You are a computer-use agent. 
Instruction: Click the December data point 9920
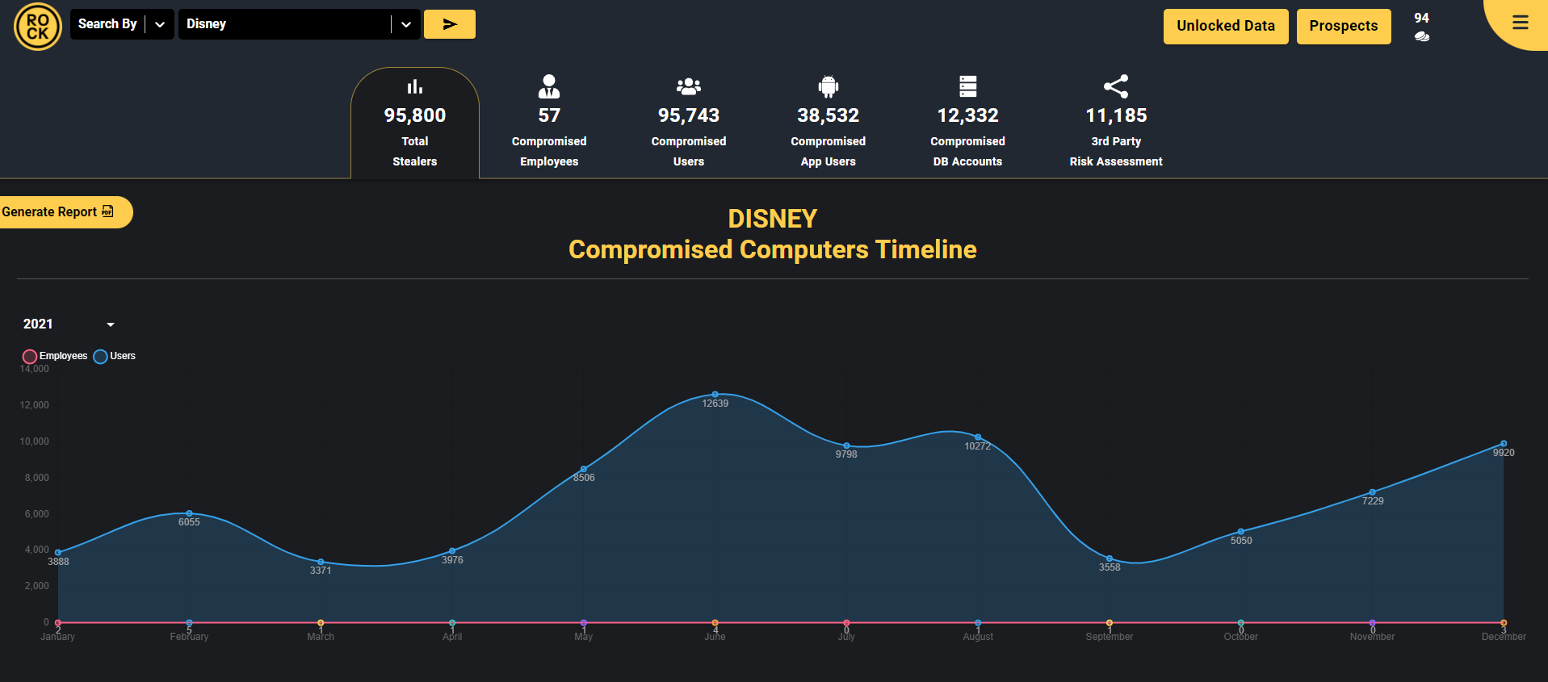[1504, 444]
